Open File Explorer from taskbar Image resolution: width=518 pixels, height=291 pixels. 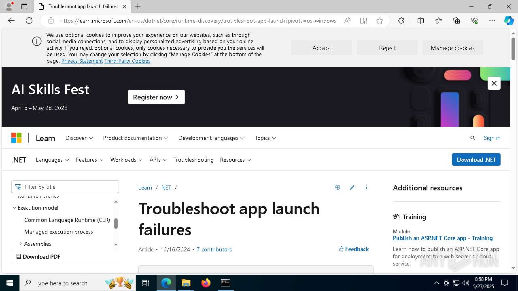[186, 283]
